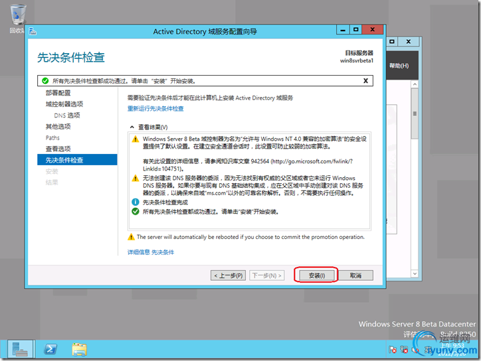This screenshot has height=361, width=481.
Task: Maximize the background window
Action: (x=392, y=41)
